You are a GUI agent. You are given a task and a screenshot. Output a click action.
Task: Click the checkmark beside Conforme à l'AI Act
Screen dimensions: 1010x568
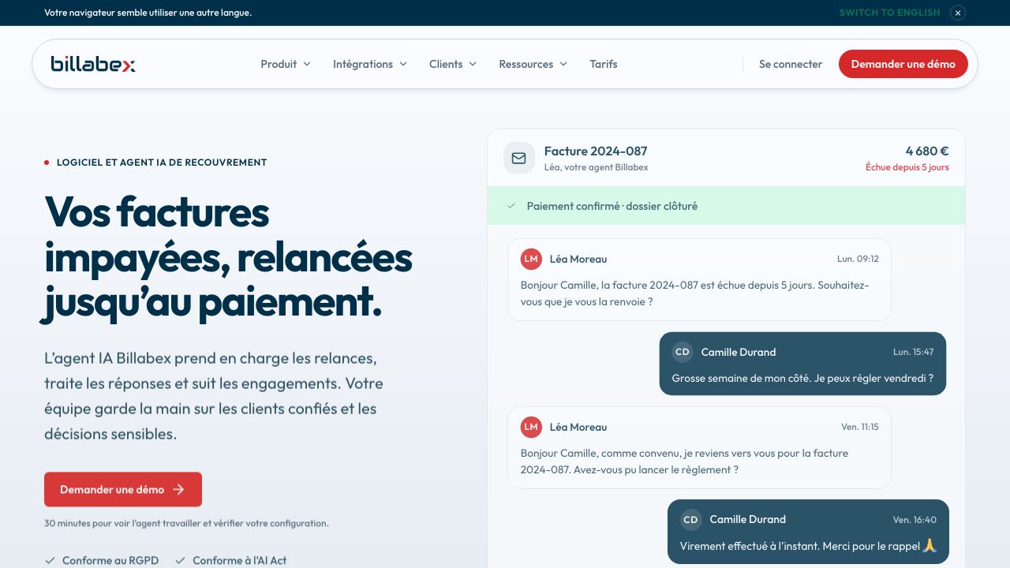point(180,561)
